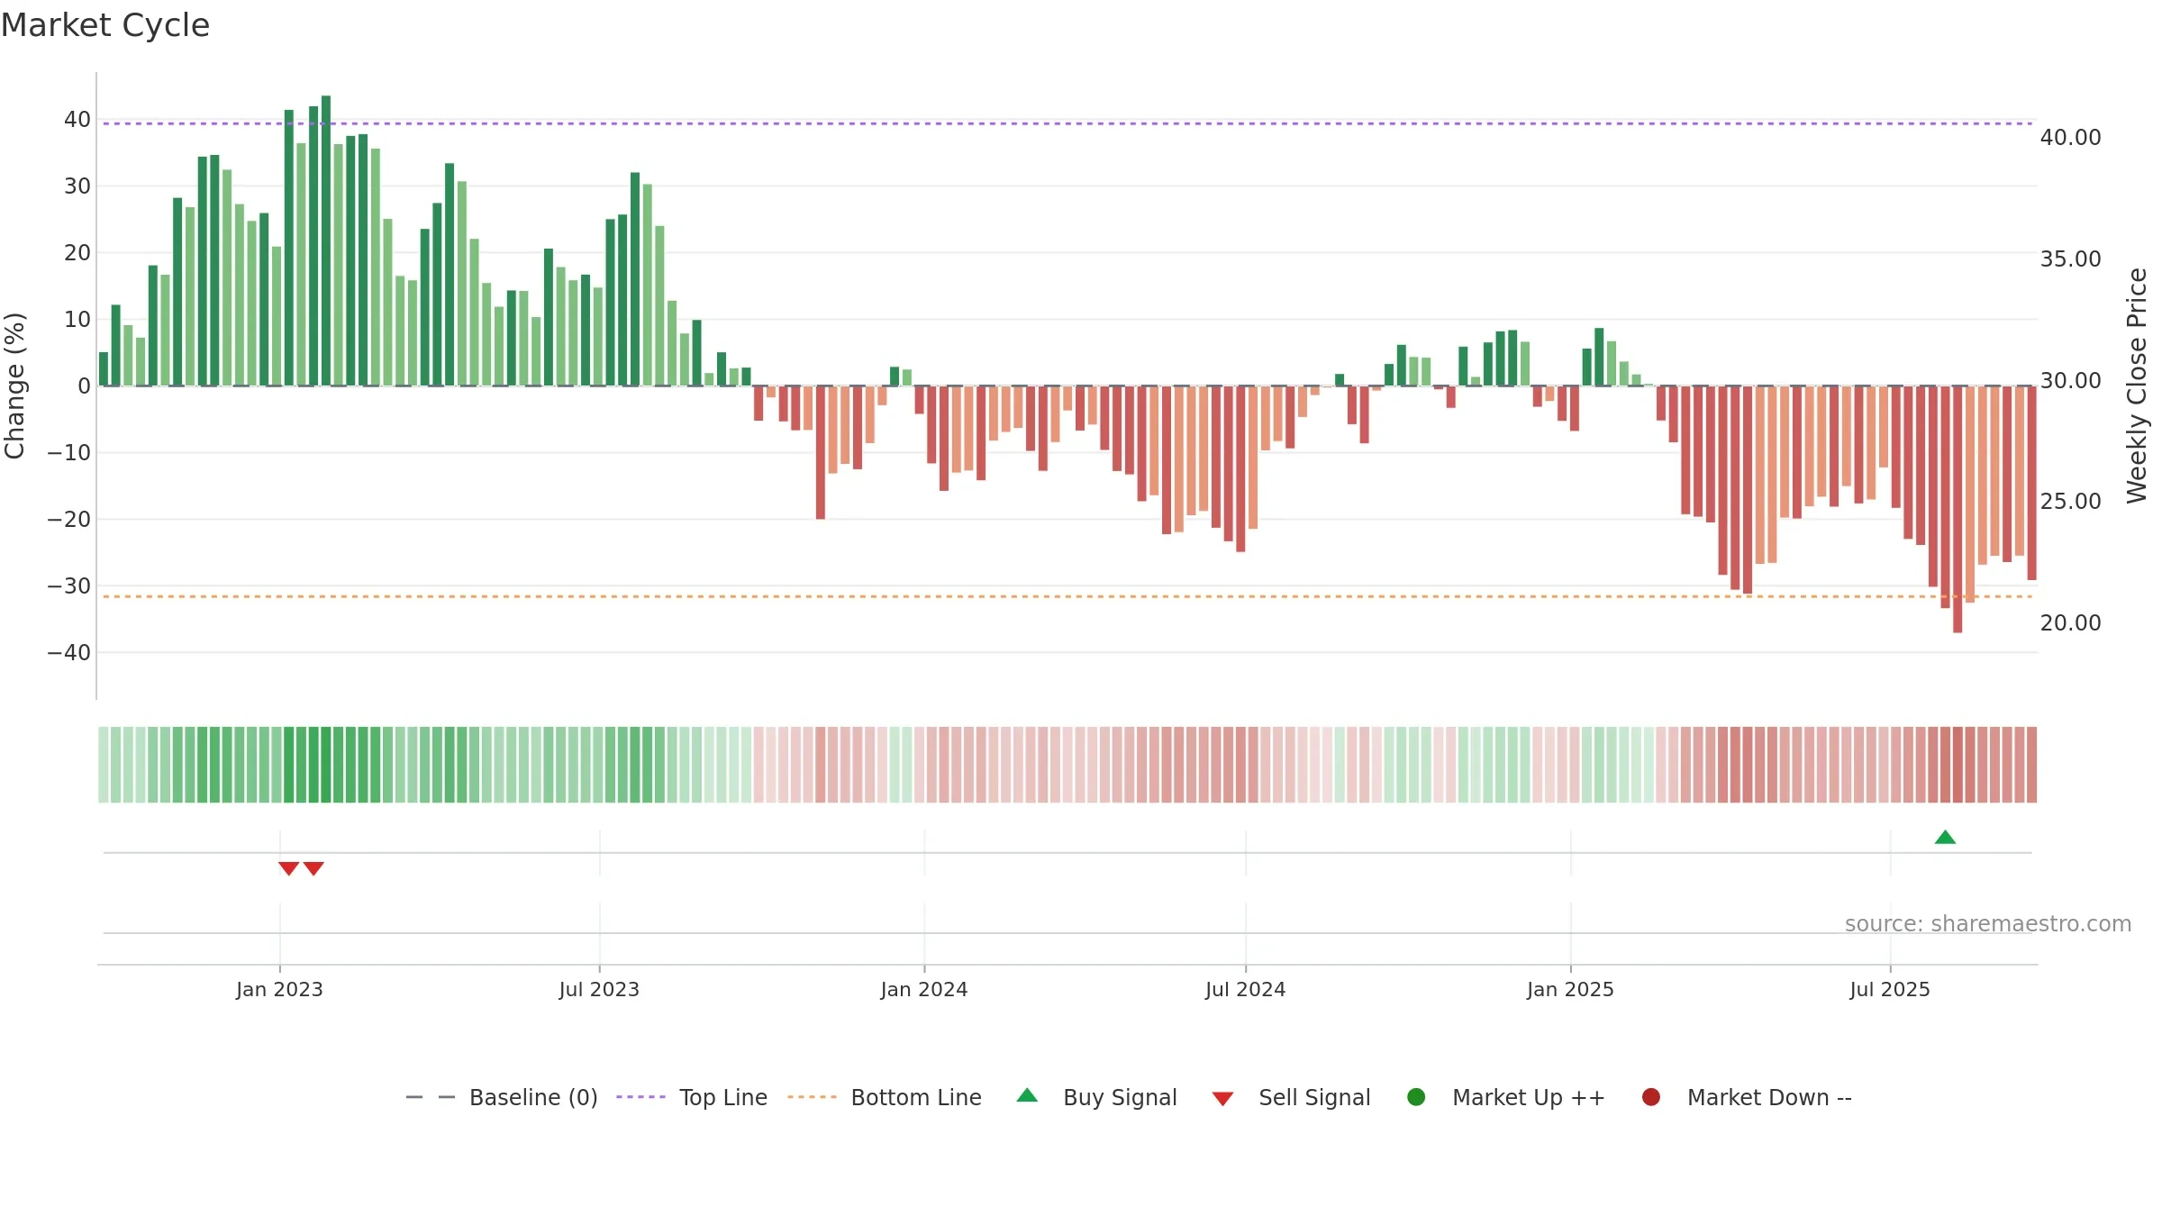Click the Jul 2024 axis label
Screen dimensions: 2162x1216
1246,989
